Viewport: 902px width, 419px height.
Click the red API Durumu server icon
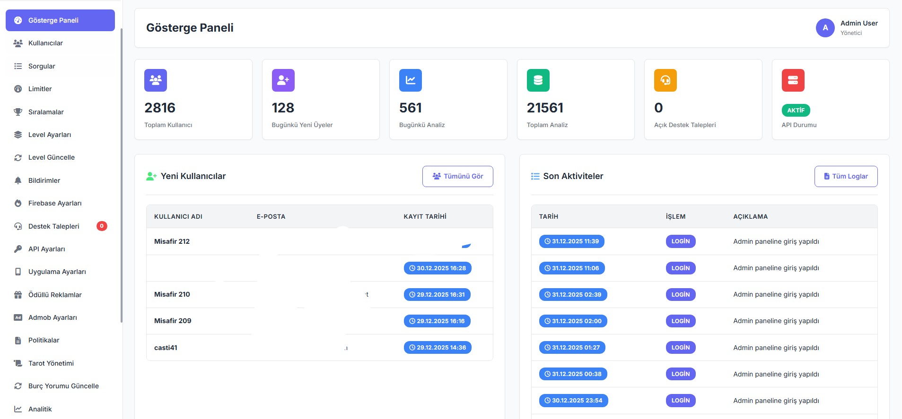pyautogui.click(x=793, y=80)
